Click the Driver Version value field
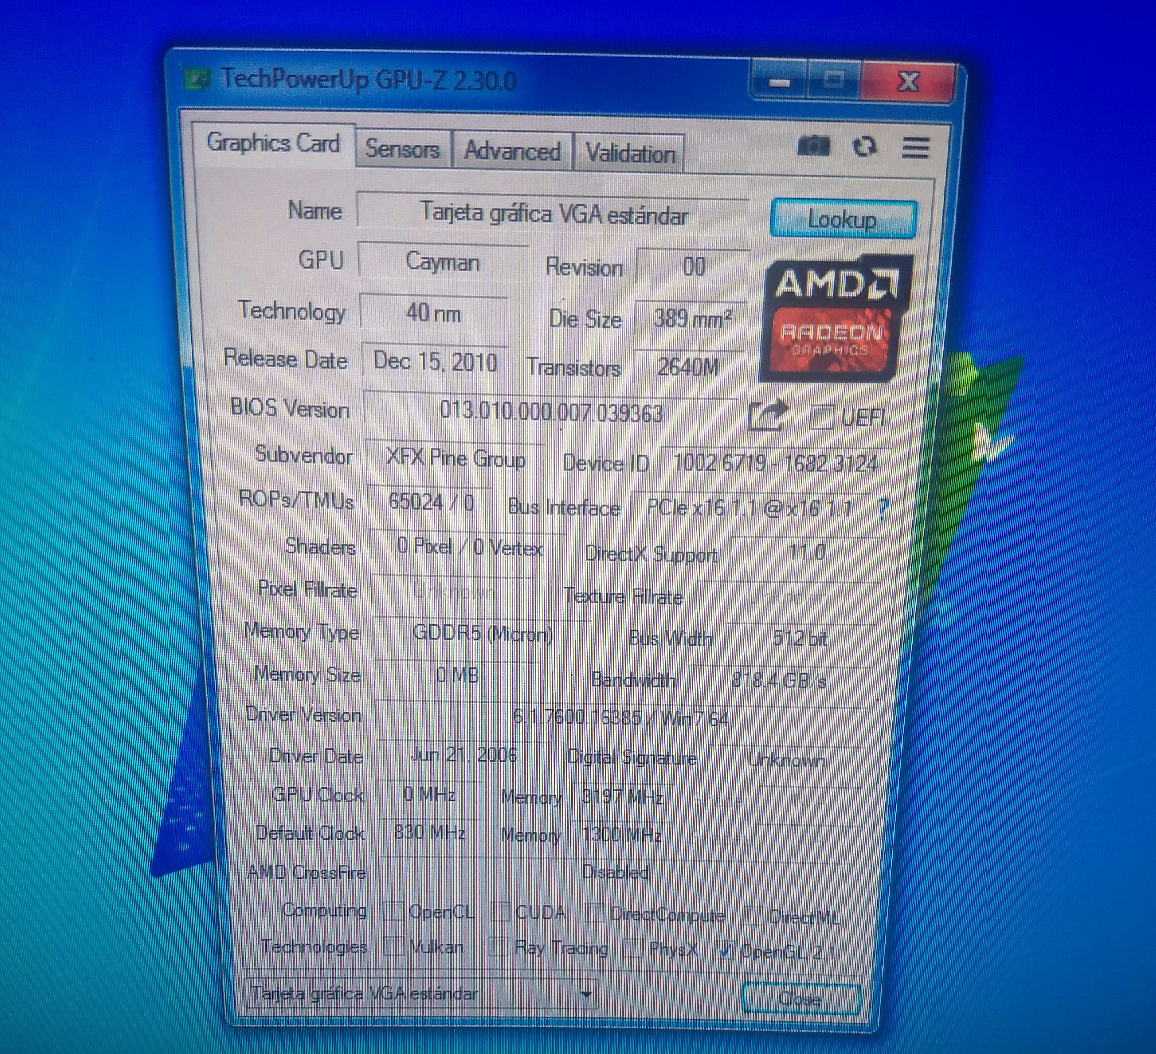 [621, 718]
